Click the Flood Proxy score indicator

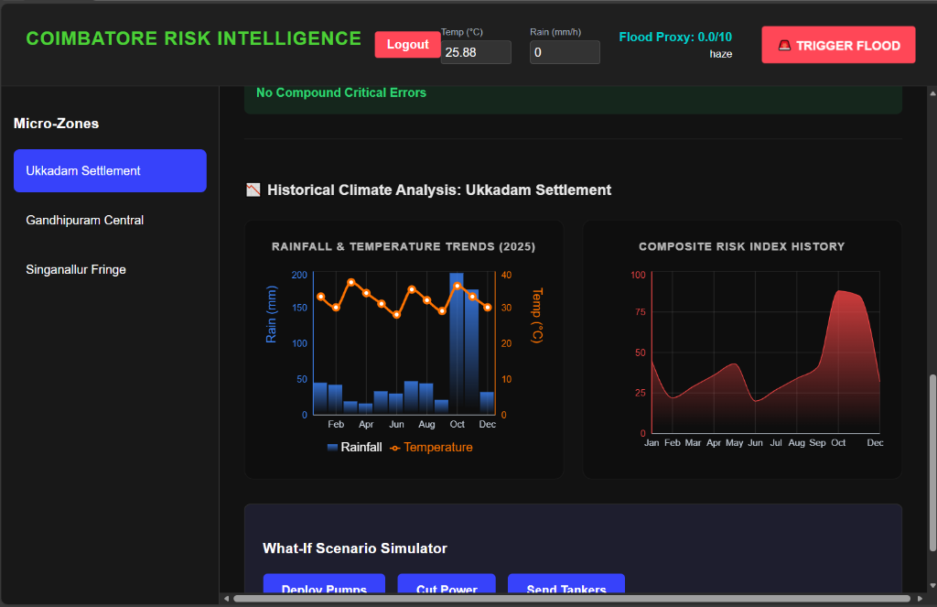click(675, 37)
